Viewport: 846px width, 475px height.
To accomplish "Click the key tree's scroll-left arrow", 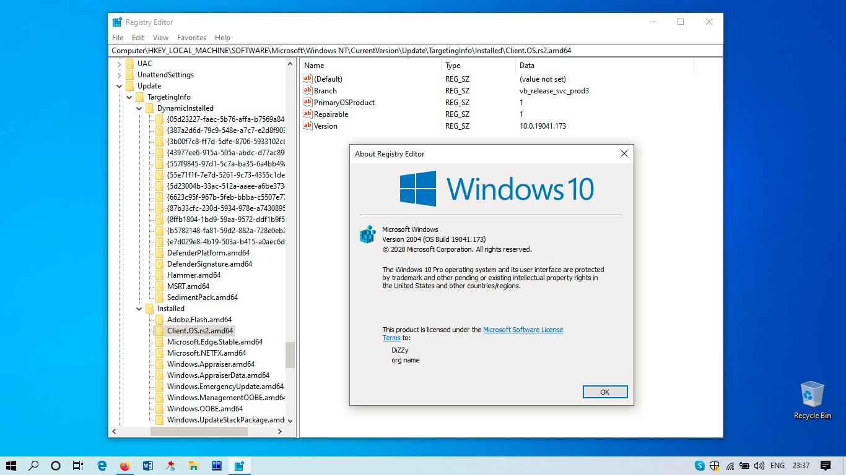I will pos(113,431).
